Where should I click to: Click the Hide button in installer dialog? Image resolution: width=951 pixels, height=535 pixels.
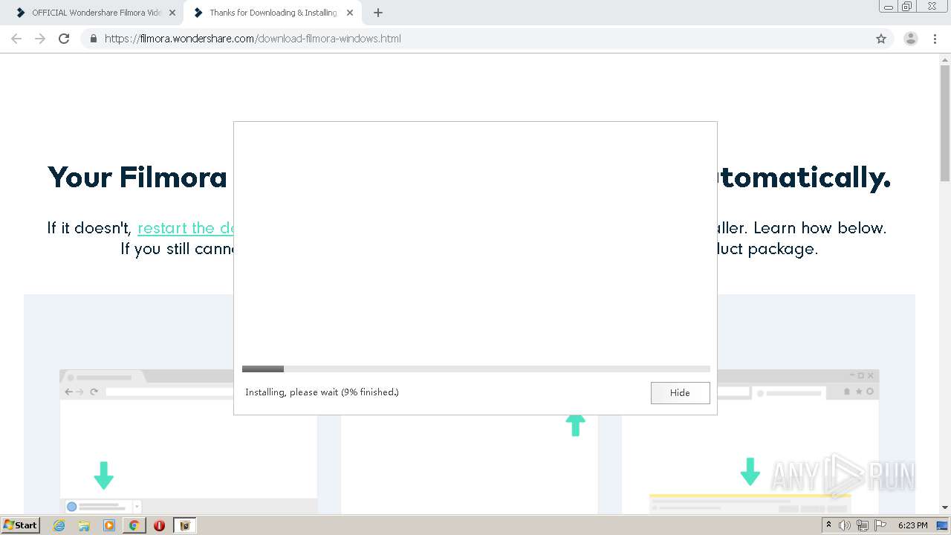click(x=680, y=392)
